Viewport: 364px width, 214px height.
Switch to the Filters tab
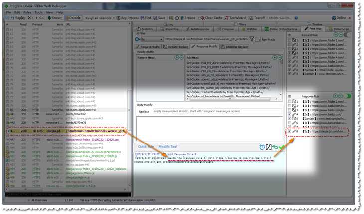point(240,24)
